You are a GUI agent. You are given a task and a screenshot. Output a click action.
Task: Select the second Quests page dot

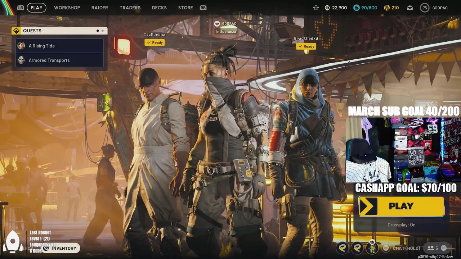tap(102, 31)
